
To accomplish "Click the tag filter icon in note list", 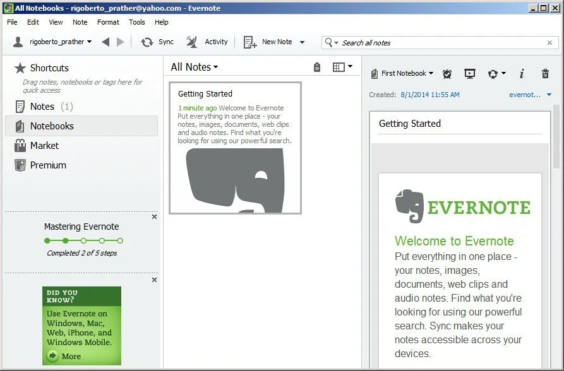I will tap(317, 68).
